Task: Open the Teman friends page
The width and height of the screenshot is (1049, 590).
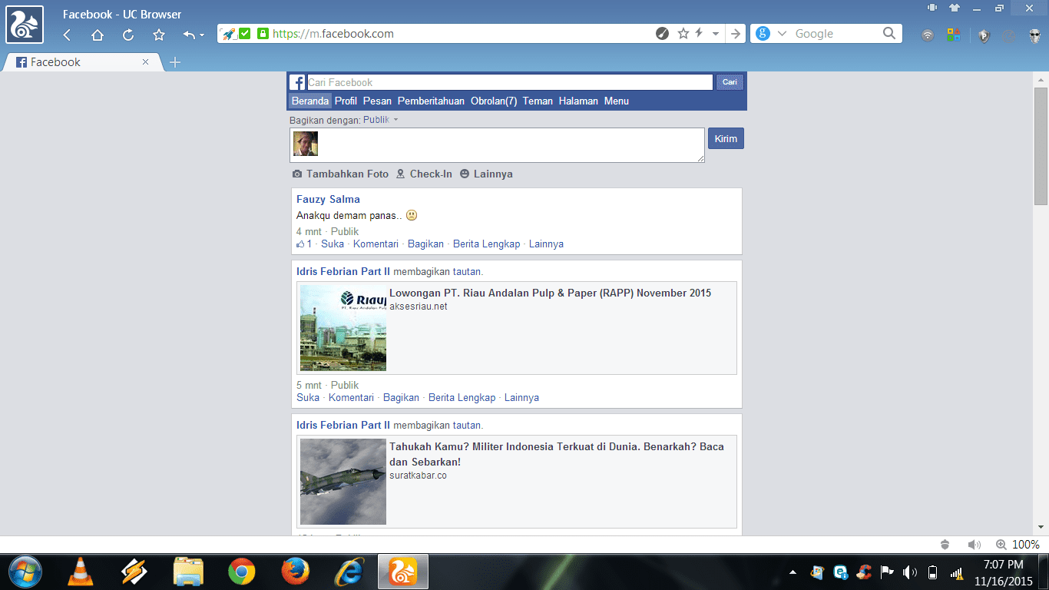Action: tap(538, 101)
